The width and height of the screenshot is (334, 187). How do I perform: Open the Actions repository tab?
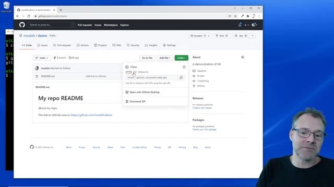(82, 45)
